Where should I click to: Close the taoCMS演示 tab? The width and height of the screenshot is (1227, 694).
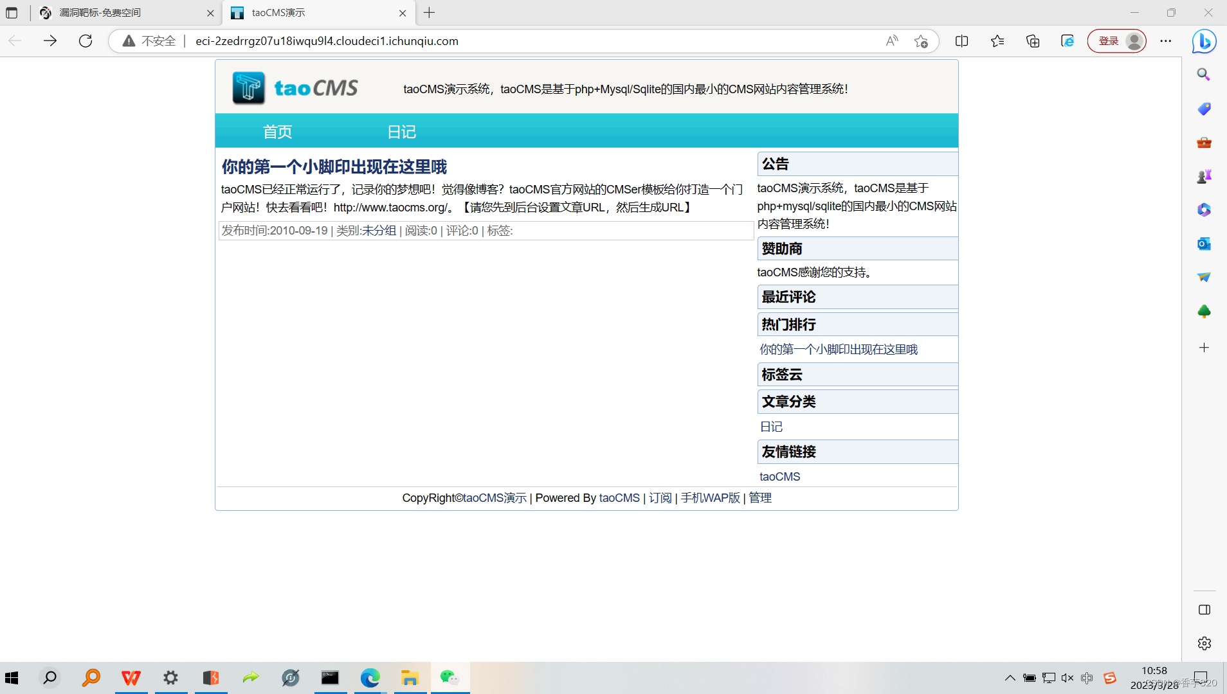pyautogui.click(x=403, y=13)
